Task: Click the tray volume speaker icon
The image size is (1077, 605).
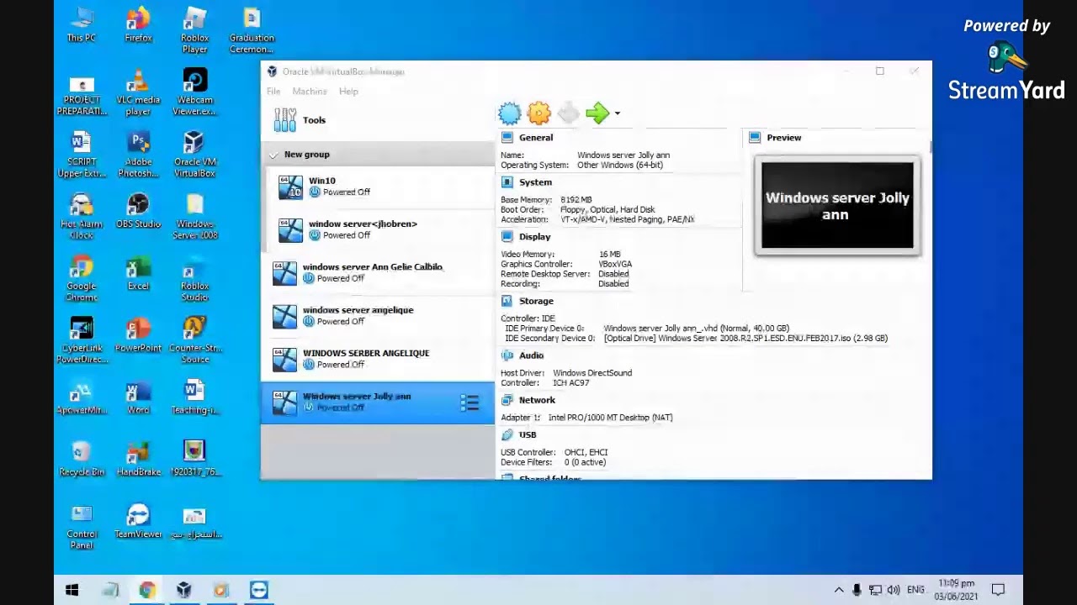Action: pyautogui.click(x=894, y=590)
